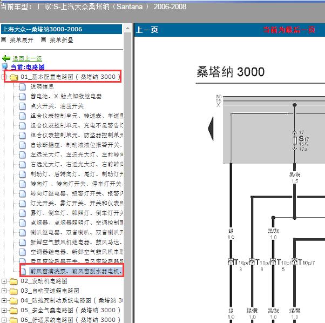Viewport: 325px width, 323px height.
Task: Click the icon beside 当前:电路图
Action: pyautogui.click(x=4, y=66)
